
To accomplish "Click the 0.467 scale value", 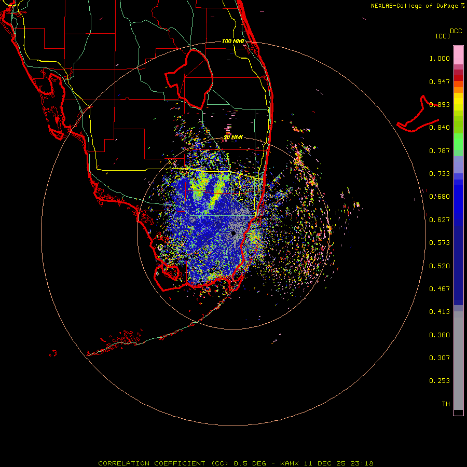I will click(439, 289).
